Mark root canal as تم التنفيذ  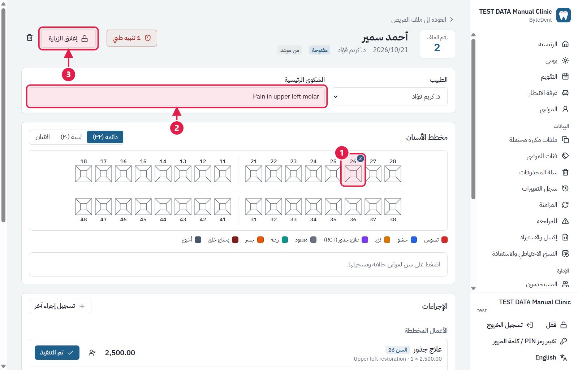(57, 353)
